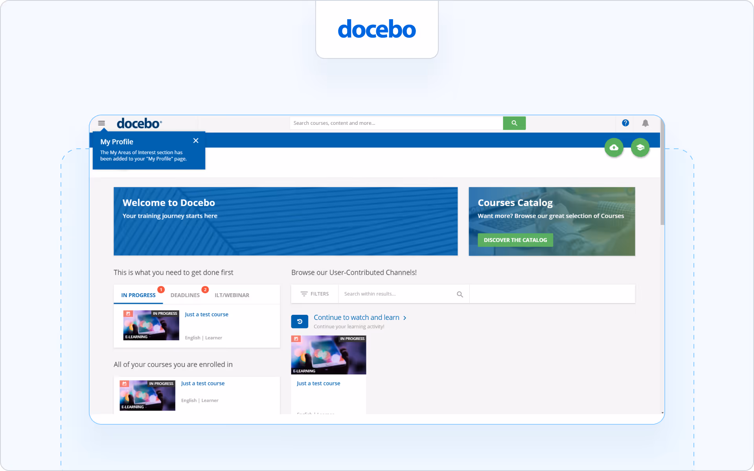Click 'All of your courses you are enrolled in'
Viewport: 754px width, 471px height.
point(173,365)
